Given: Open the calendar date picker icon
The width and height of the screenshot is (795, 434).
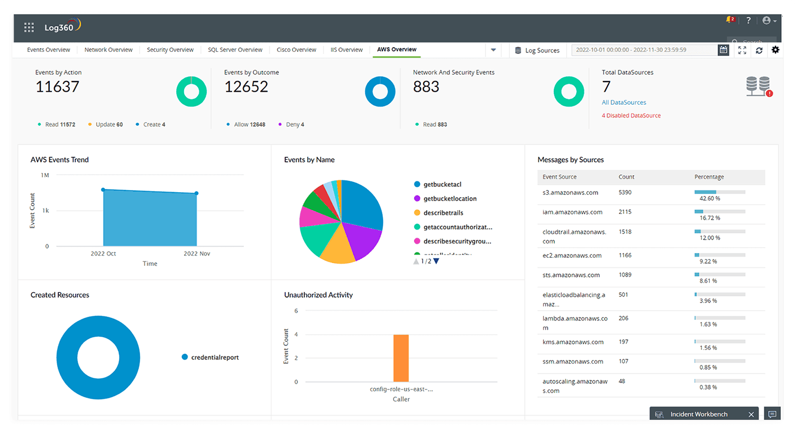Looking at the screenshot, I should [x=723, y=50].
